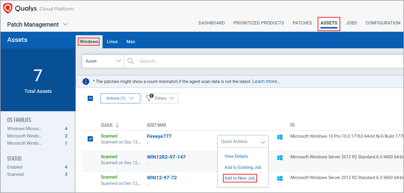Click the blue info icon in notice
This screenshot has width=404, height=193.
point(86,82)
